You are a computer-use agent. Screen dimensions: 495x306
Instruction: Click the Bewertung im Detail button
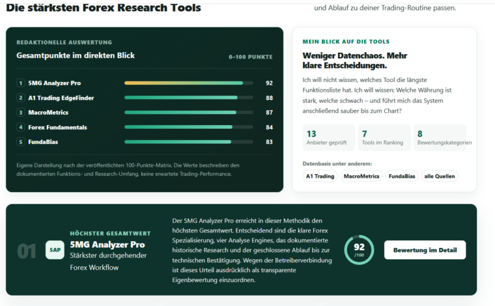425,250
